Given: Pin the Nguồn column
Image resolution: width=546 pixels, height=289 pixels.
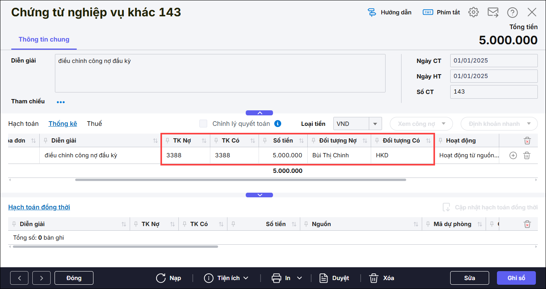Looking at the screenshot, I should pyautogui.click(x=306, y=224).
